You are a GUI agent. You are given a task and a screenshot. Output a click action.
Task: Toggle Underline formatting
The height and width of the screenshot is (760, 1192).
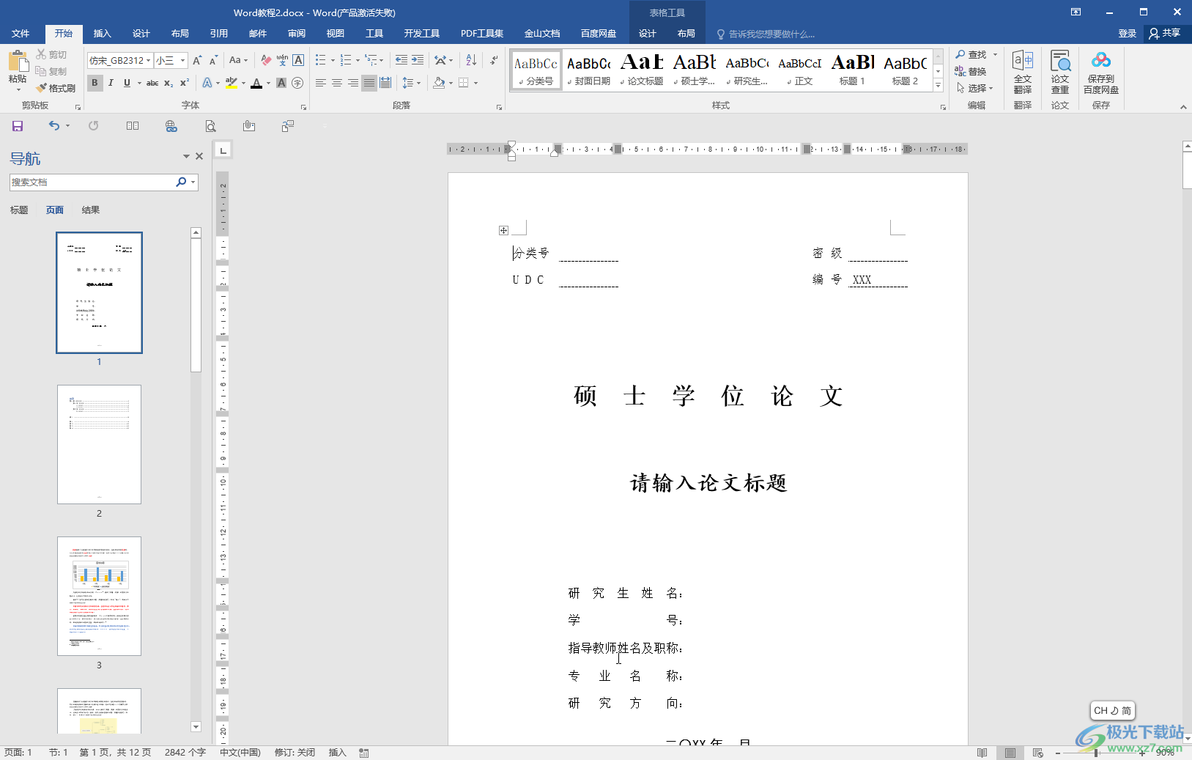tap(127, 83)
